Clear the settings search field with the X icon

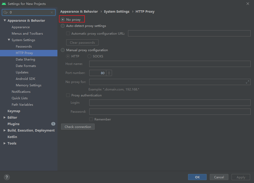[52, 12]
